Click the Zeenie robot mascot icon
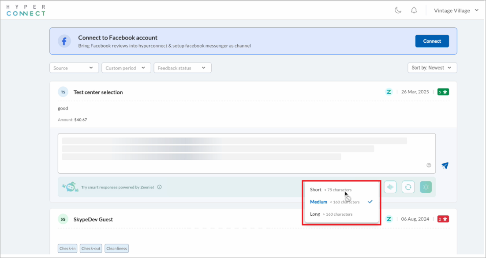Image resolution: width=486 pixels, height=258 pixels. pyautogui.click(x=70, y=187)
